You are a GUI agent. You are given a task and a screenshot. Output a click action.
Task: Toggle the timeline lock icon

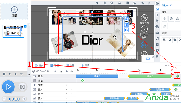67,71
